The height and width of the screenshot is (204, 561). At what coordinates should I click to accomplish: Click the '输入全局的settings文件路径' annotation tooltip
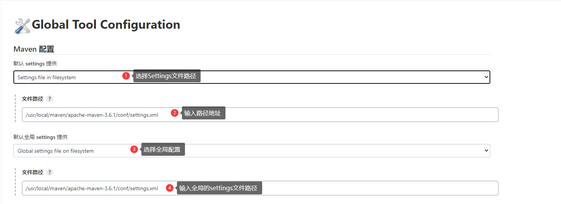[219, 188]
